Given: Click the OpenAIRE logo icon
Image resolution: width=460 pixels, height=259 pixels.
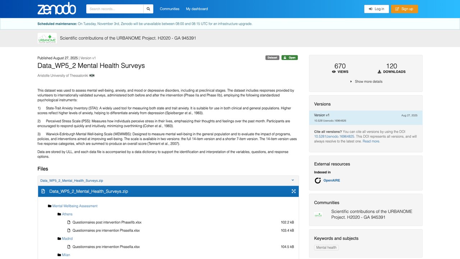Looking at the screenshot, I should click(x=318, y=181).
